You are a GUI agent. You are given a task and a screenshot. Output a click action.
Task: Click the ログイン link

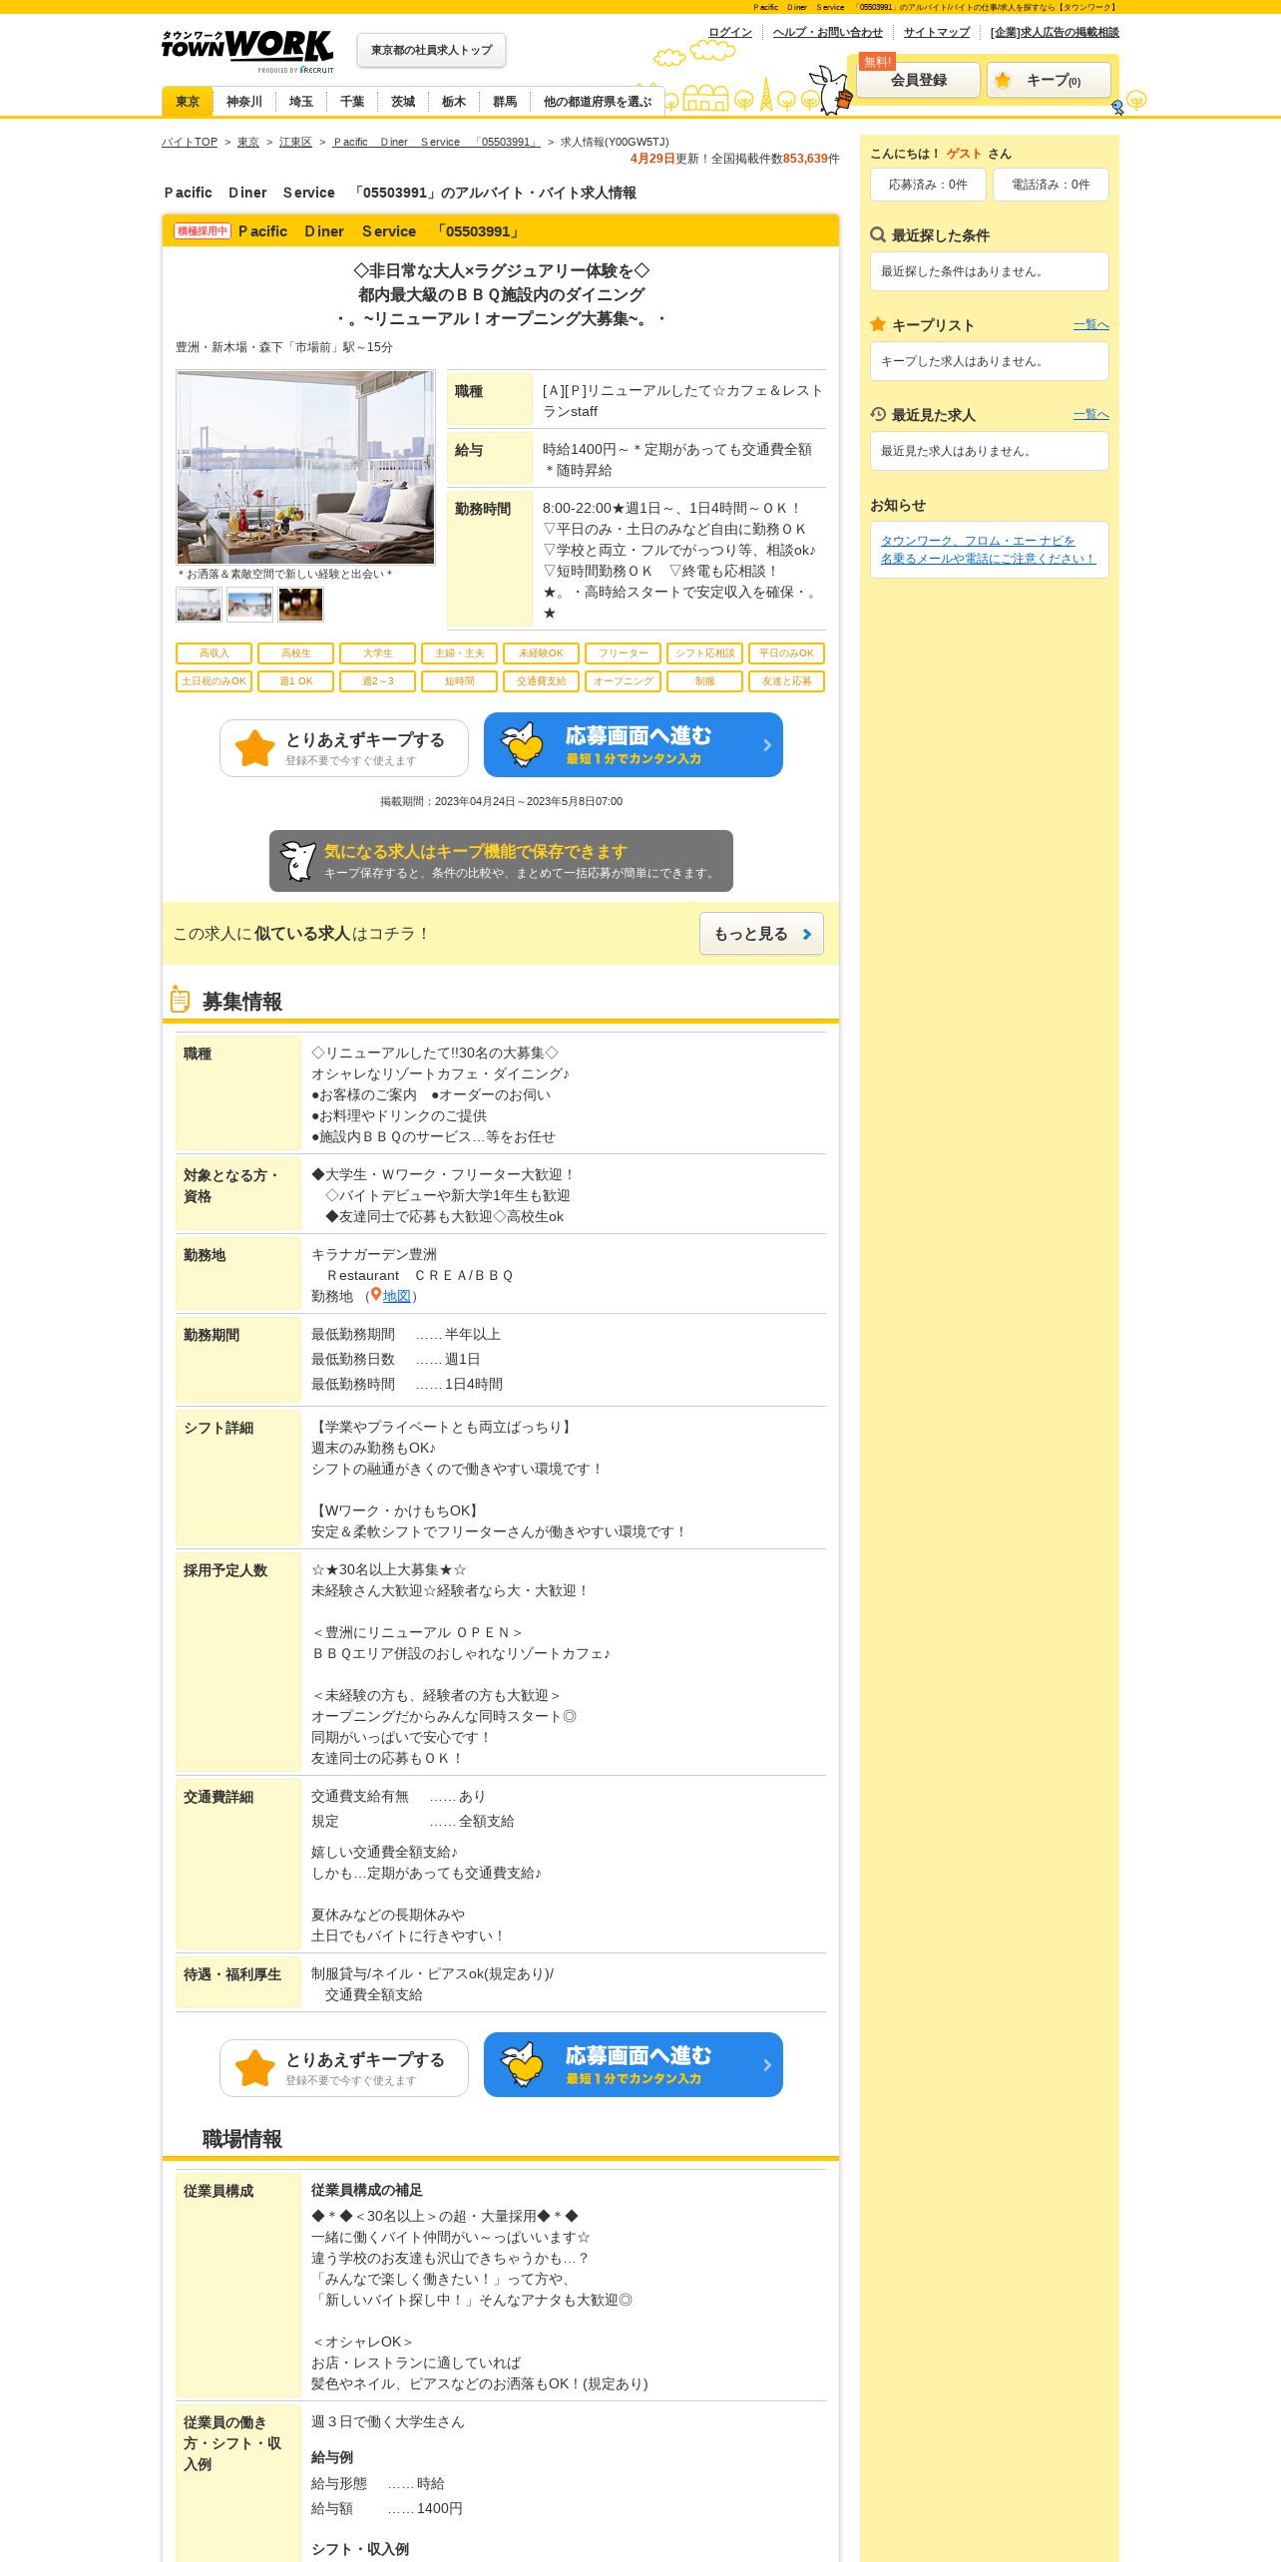[730, 32]
